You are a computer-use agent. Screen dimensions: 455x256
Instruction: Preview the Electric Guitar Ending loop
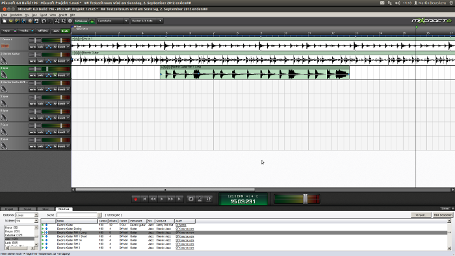[x=43, y=229]
